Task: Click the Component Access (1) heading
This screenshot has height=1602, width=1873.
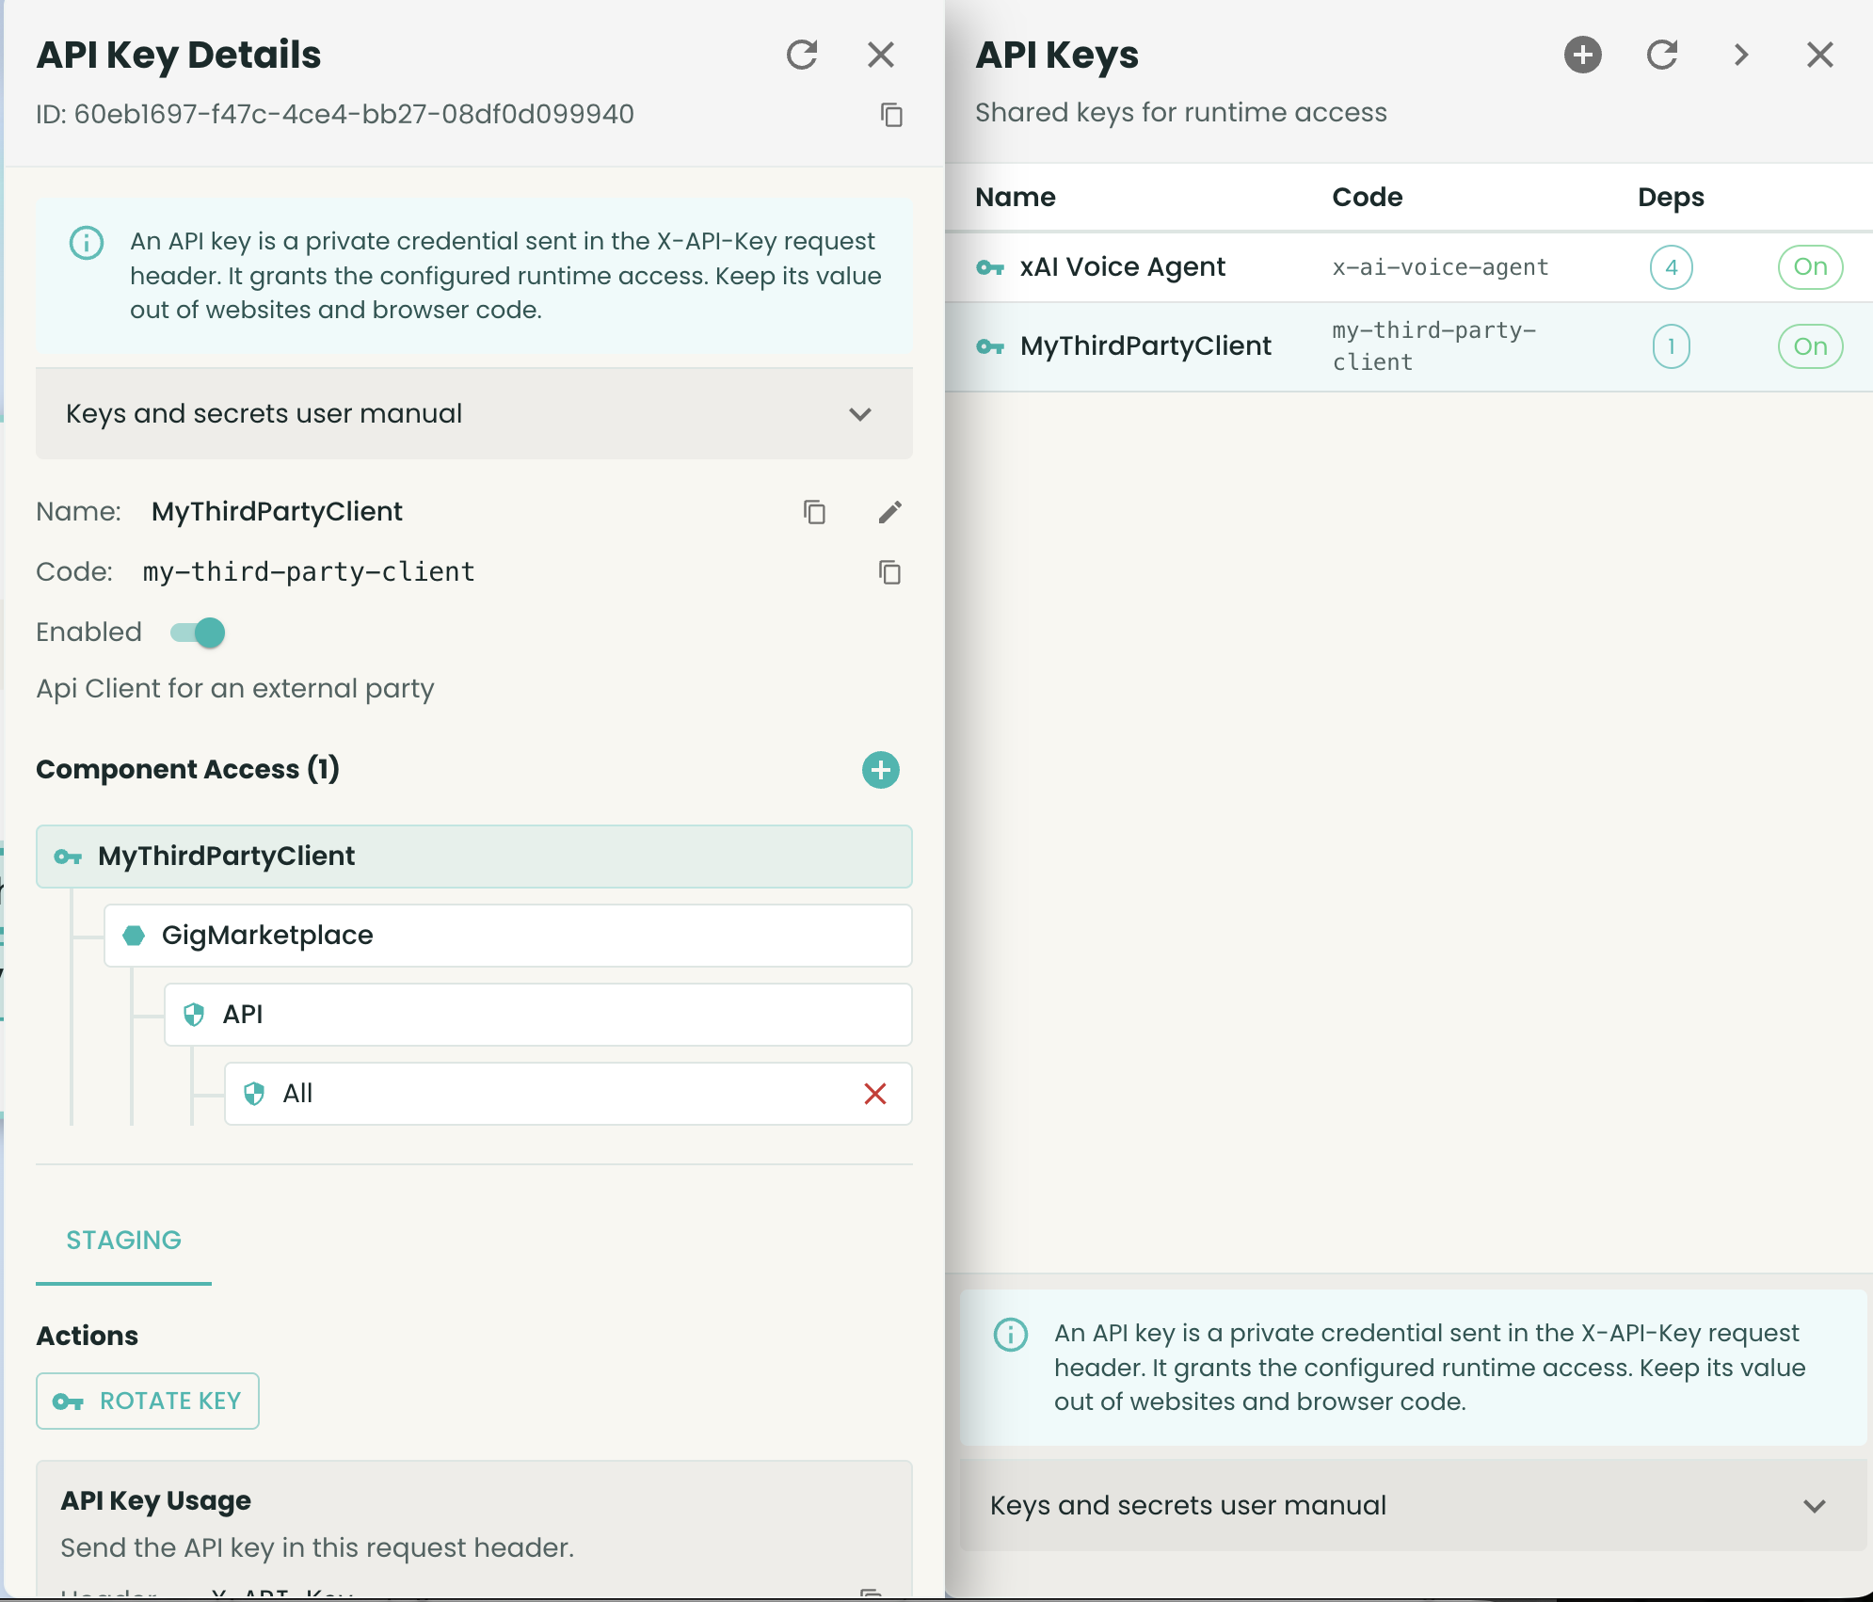Action: coord(187,770)
